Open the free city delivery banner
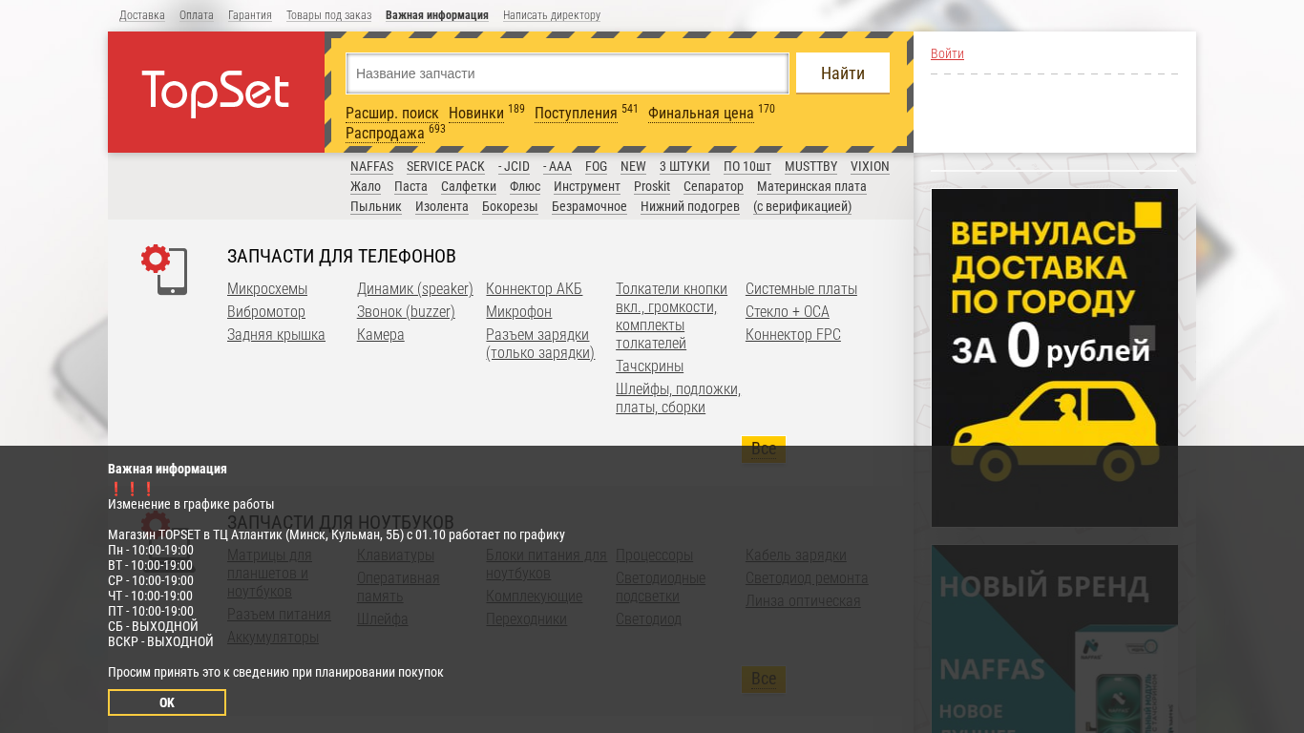Viewport: 1304px width, 733px height. 1055,358
